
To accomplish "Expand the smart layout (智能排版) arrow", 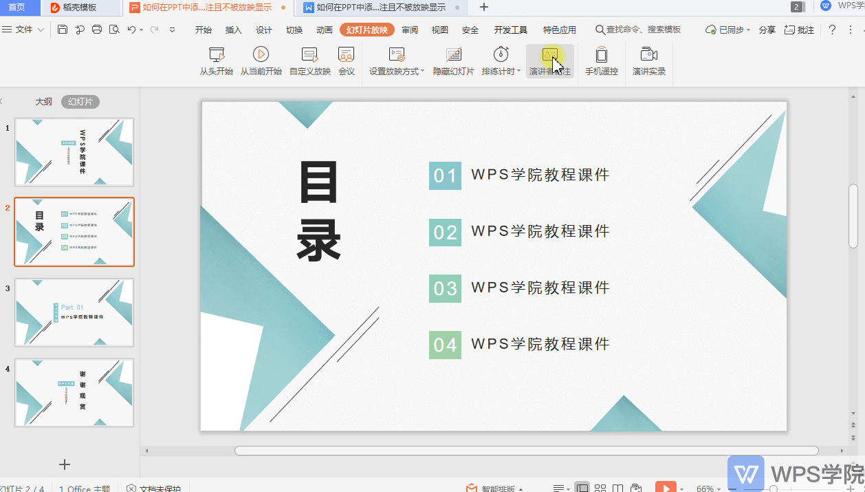I will point(521,489).
